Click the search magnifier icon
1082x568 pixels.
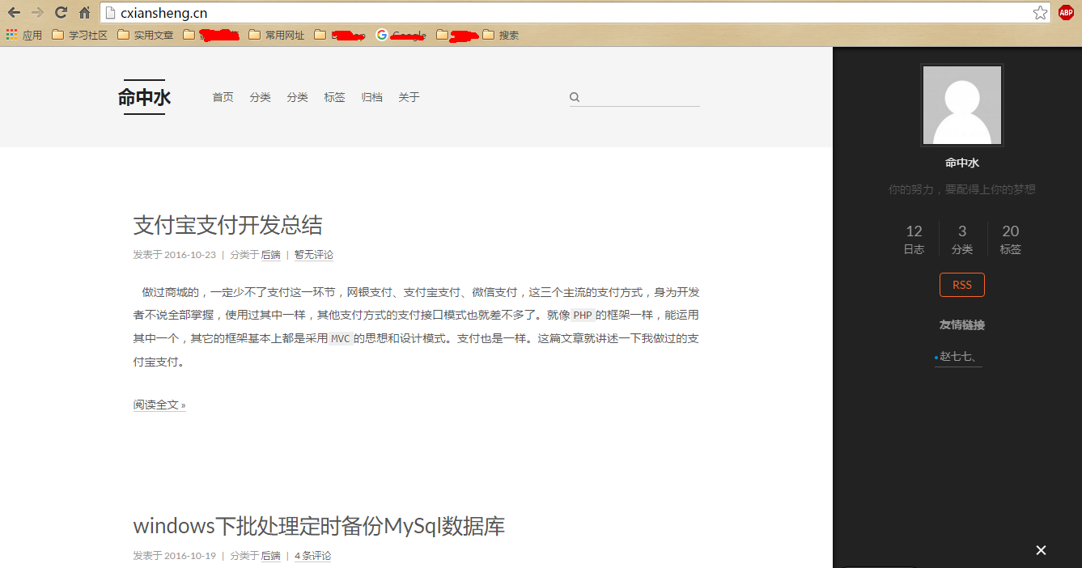[575, 97]
